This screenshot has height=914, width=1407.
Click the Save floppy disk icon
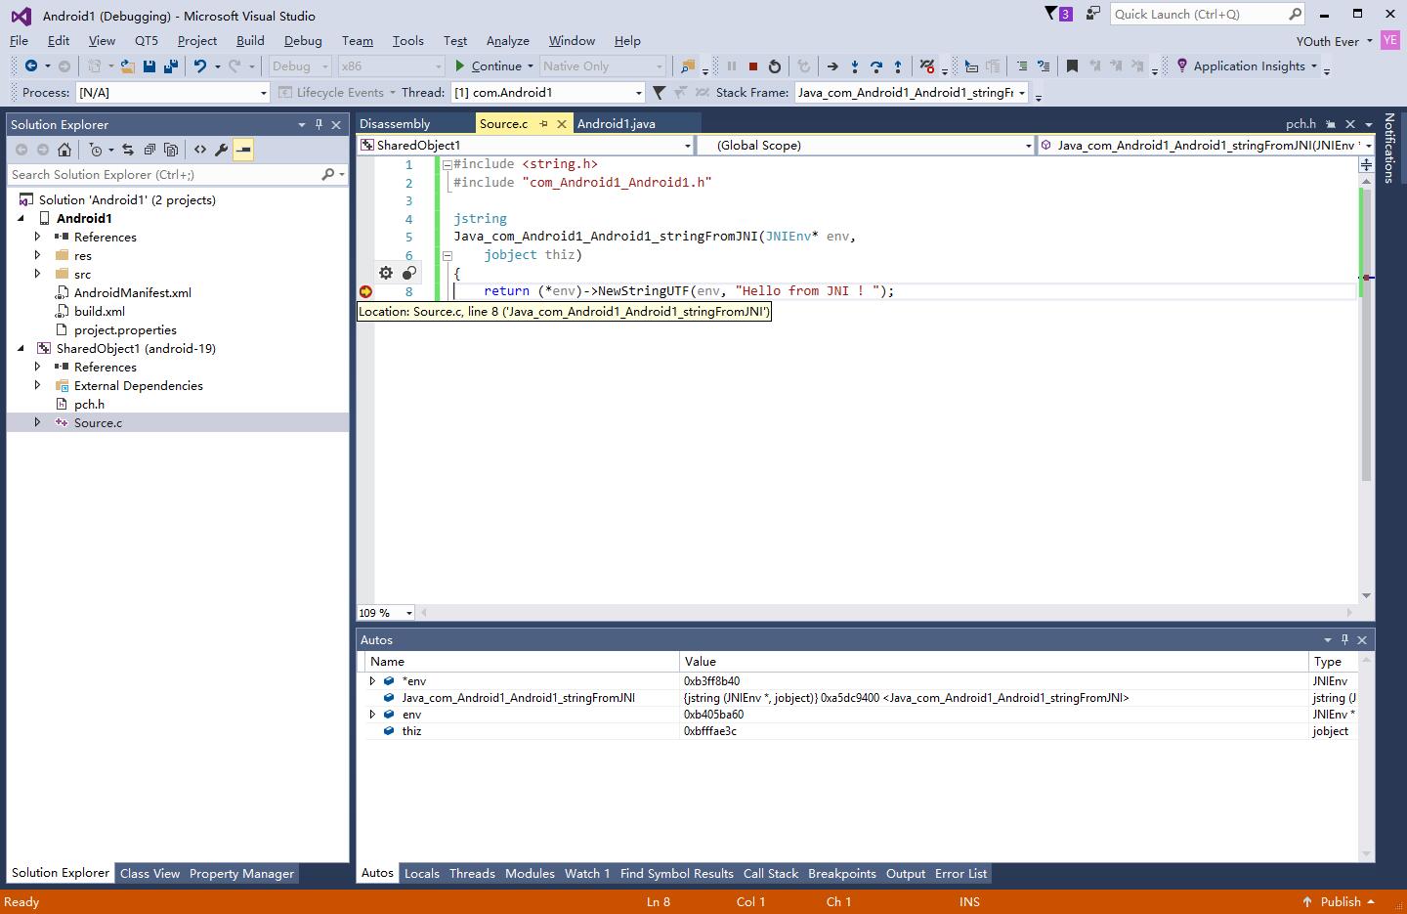(149, 66)
